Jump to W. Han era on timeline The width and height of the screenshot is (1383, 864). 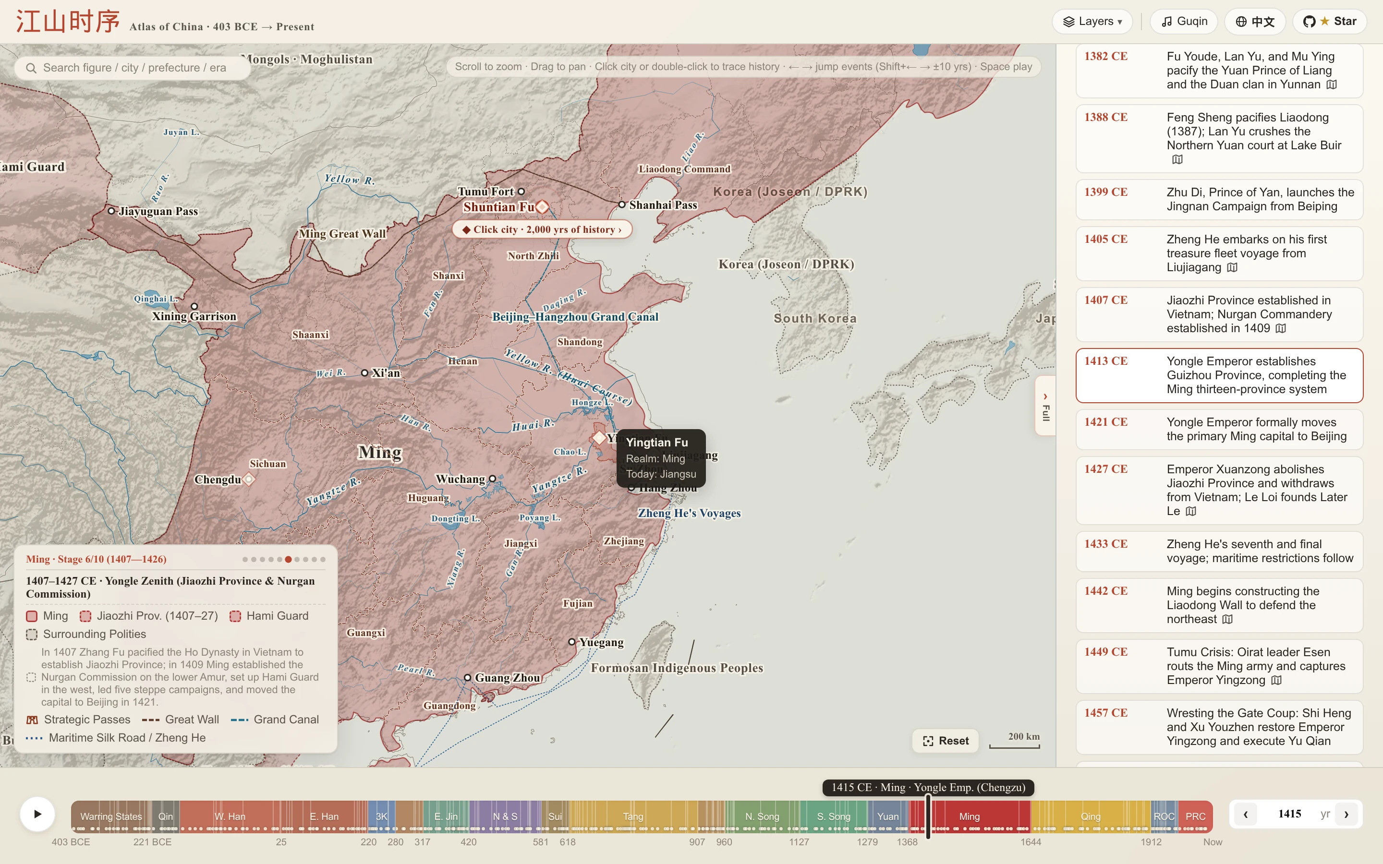230,816
